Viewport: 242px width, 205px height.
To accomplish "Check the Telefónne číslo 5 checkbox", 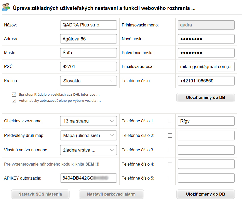I will [170, 178].
